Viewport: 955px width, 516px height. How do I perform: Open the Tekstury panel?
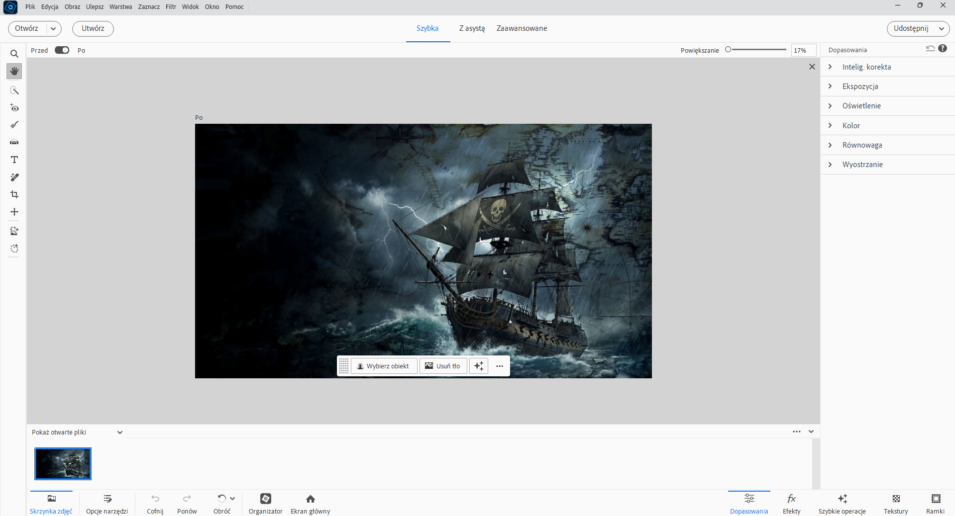point(896,504)
